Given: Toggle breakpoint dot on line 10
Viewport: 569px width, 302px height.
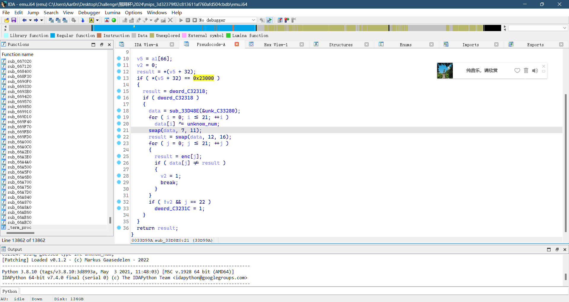Looking at the screenshot, I should [x=119, y=58].
